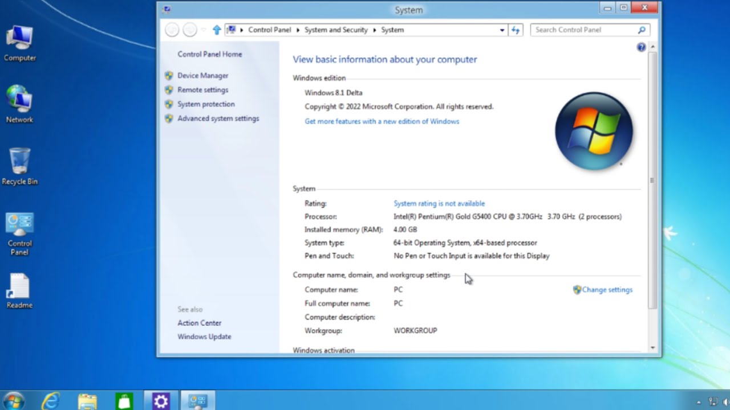This screenshot has width=730, height=410.
Task: Click the No Pen or Touch Input text
Action: click(x=471, y=256)
